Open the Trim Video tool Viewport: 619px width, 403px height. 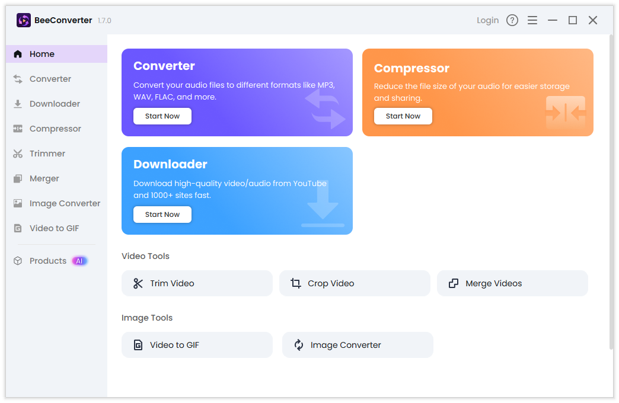pyautogui.click(x=197, y=283)
